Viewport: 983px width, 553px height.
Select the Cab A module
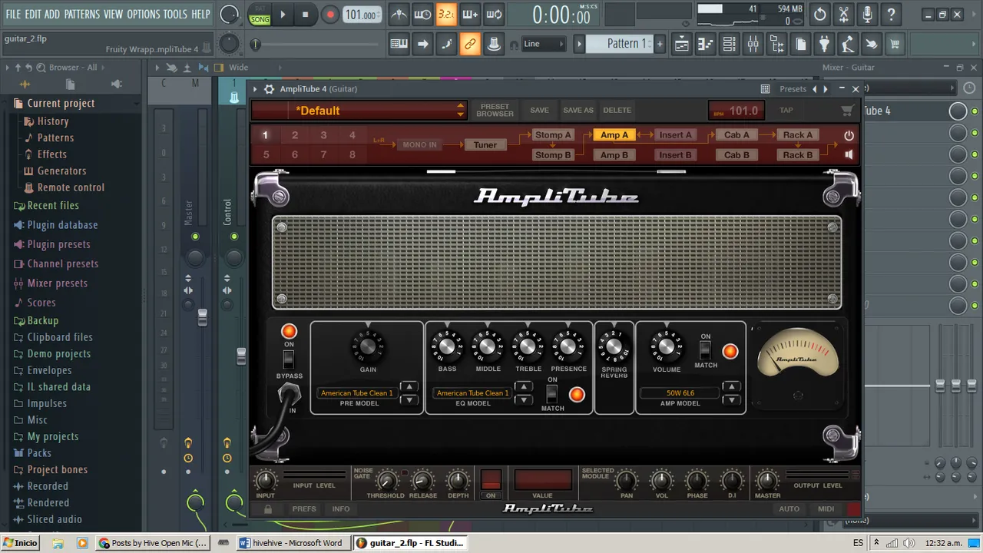pos(736,135)
